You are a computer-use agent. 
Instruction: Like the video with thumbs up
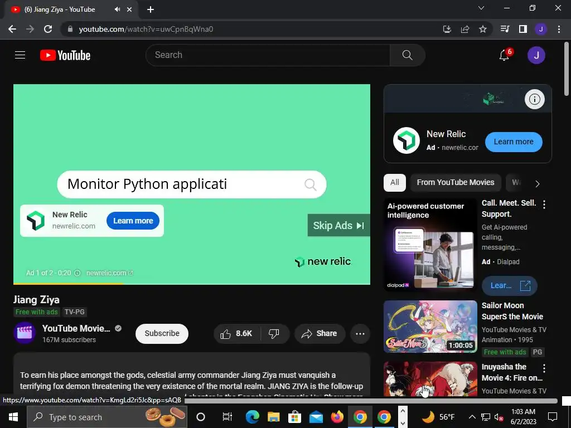[236, 333]
